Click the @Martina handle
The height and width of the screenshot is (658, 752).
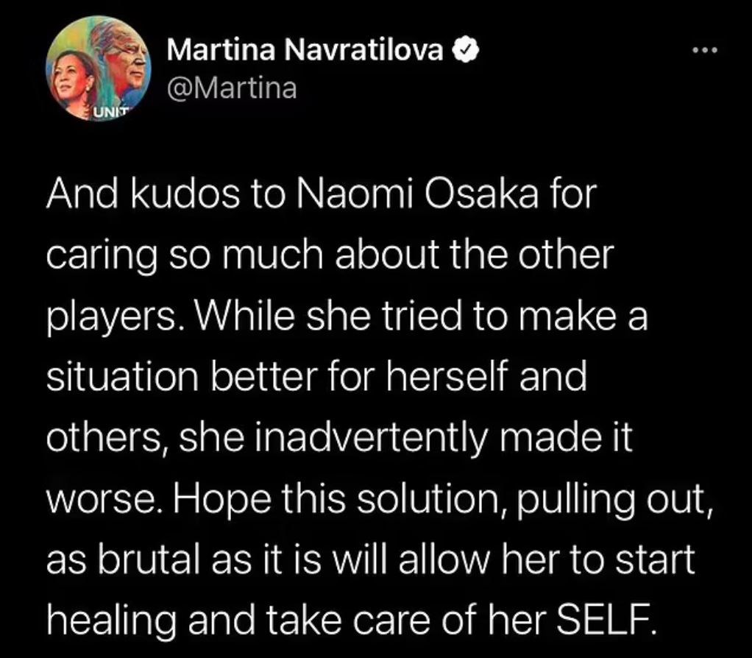tap(232, 88)
